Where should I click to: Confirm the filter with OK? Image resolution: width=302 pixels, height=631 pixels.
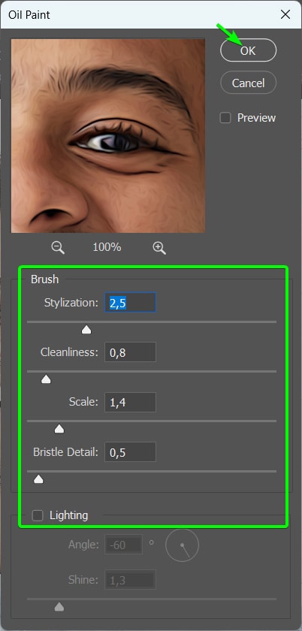(x=249, y=50)
